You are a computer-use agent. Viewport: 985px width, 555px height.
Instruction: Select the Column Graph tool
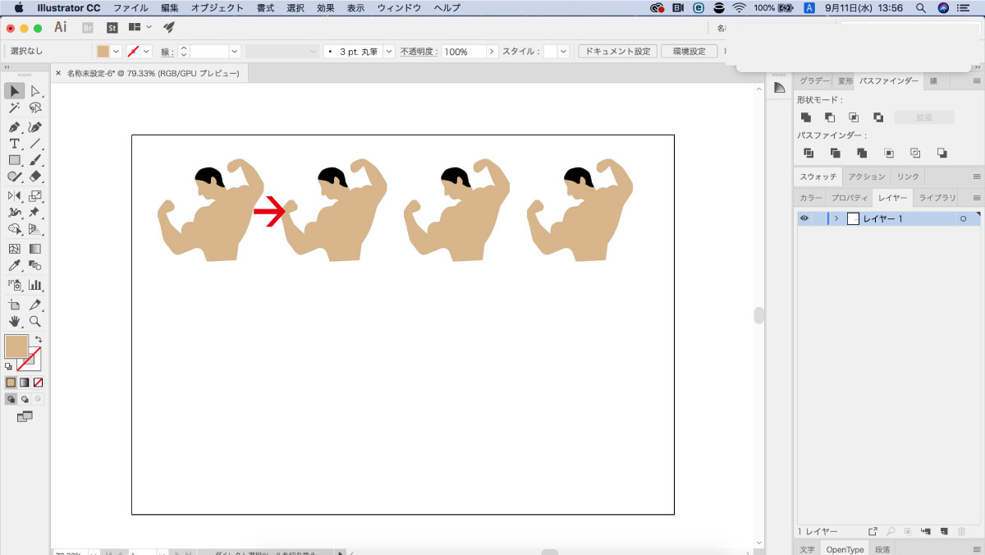coord(35,285)
